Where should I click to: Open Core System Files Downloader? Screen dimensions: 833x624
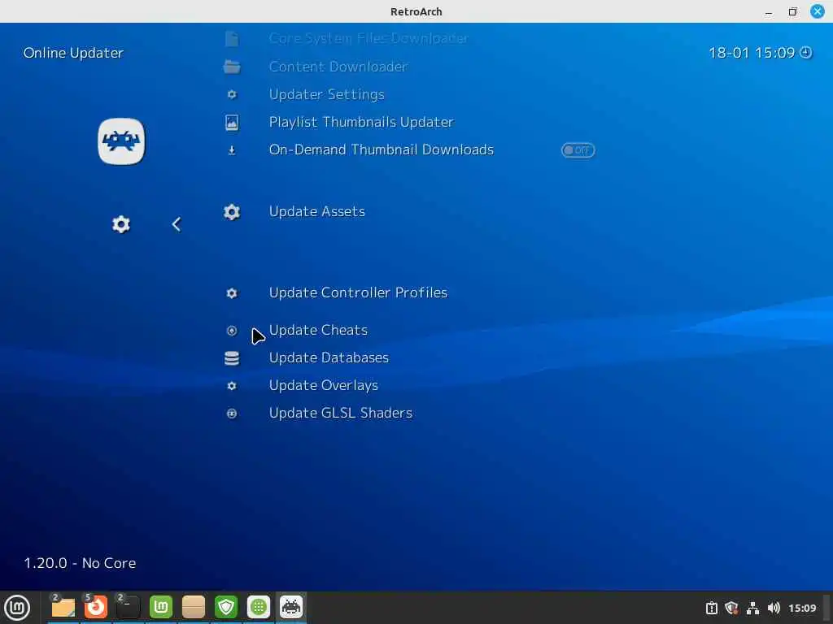[369, 38]
